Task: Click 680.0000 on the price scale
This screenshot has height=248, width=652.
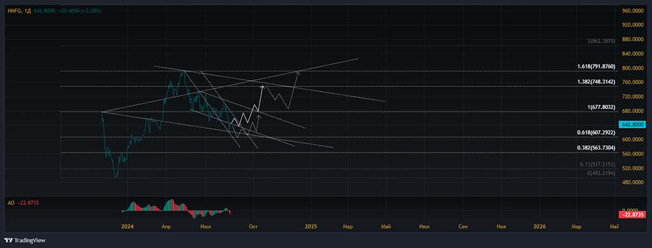Action: click(633, 111)
